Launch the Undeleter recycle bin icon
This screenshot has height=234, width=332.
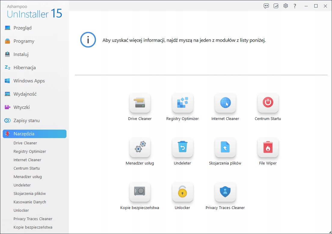183,148
